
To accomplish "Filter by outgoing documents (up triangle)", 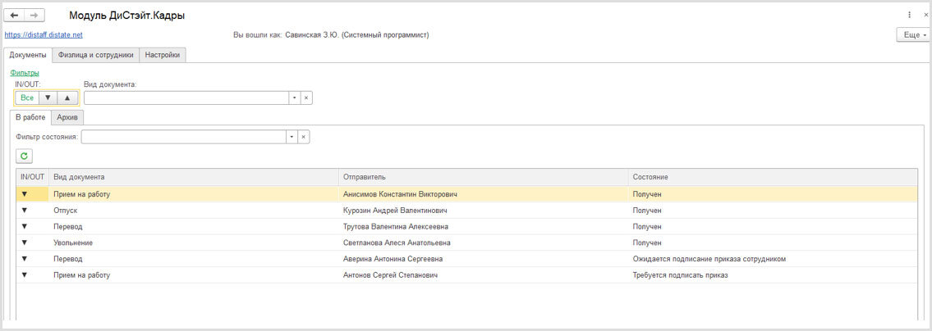I will pos(67,97).
